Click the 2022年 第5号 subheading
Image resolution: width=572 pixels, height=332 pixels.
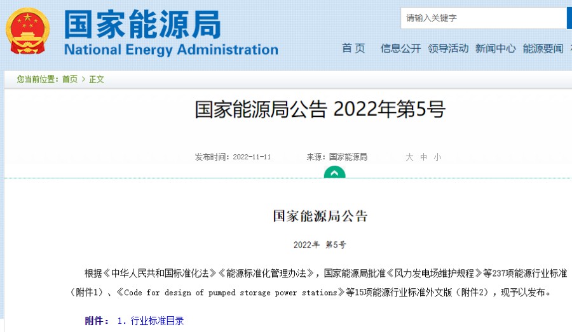(320, 245)
